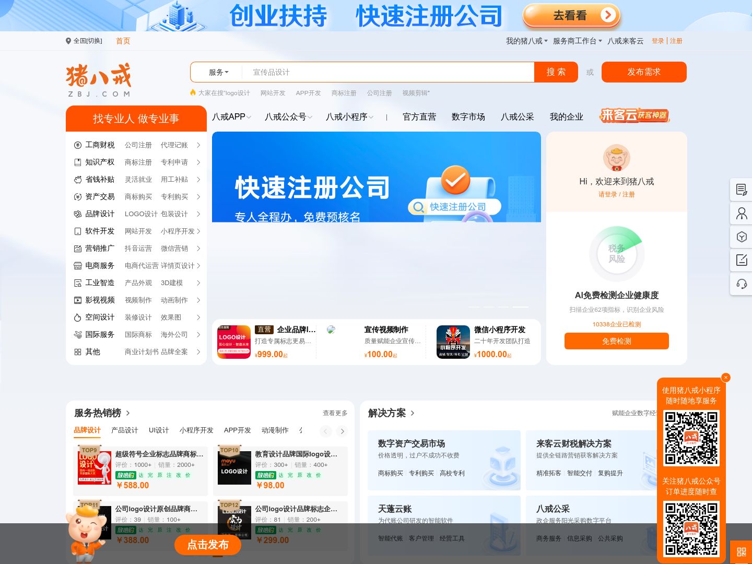Close the QR code mini-program popup
Image resolution: width=752 pixels, height=564 pixels.
coord(725,378)
